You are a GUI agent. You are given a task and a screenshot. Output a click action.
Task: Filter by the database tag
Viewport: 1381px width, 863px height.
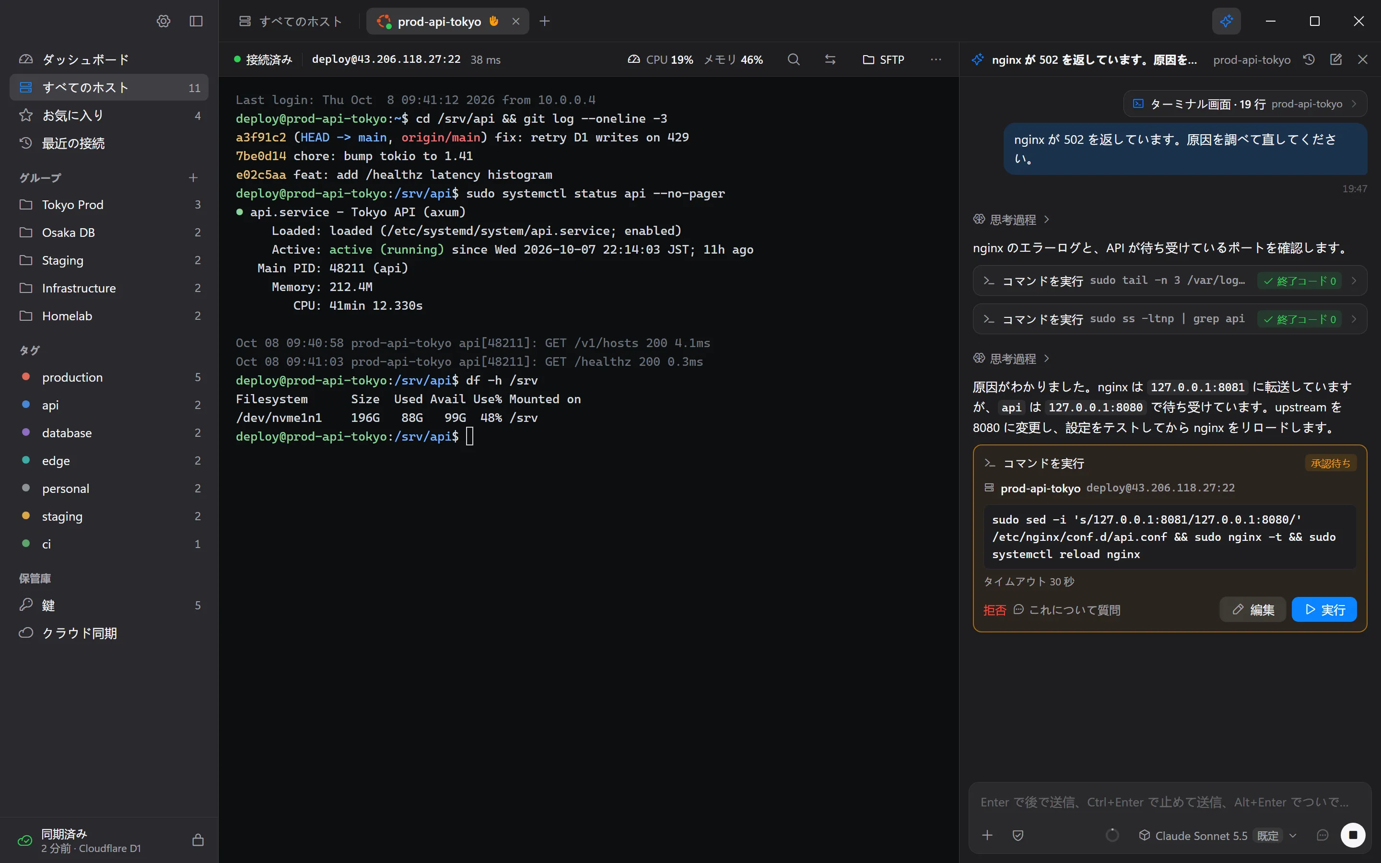(108, 432)
